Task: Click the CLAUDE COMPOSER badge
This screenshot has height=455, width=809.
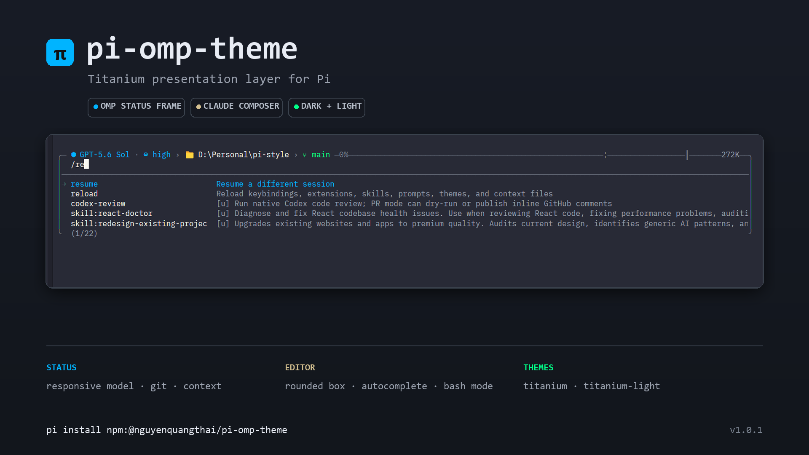Action: [236, 107]
